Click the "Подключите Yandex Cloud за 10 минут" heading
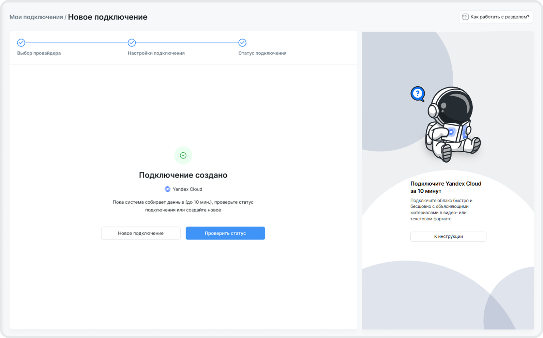The width and height of the screenshot is (543, 338). pos(446,187)
